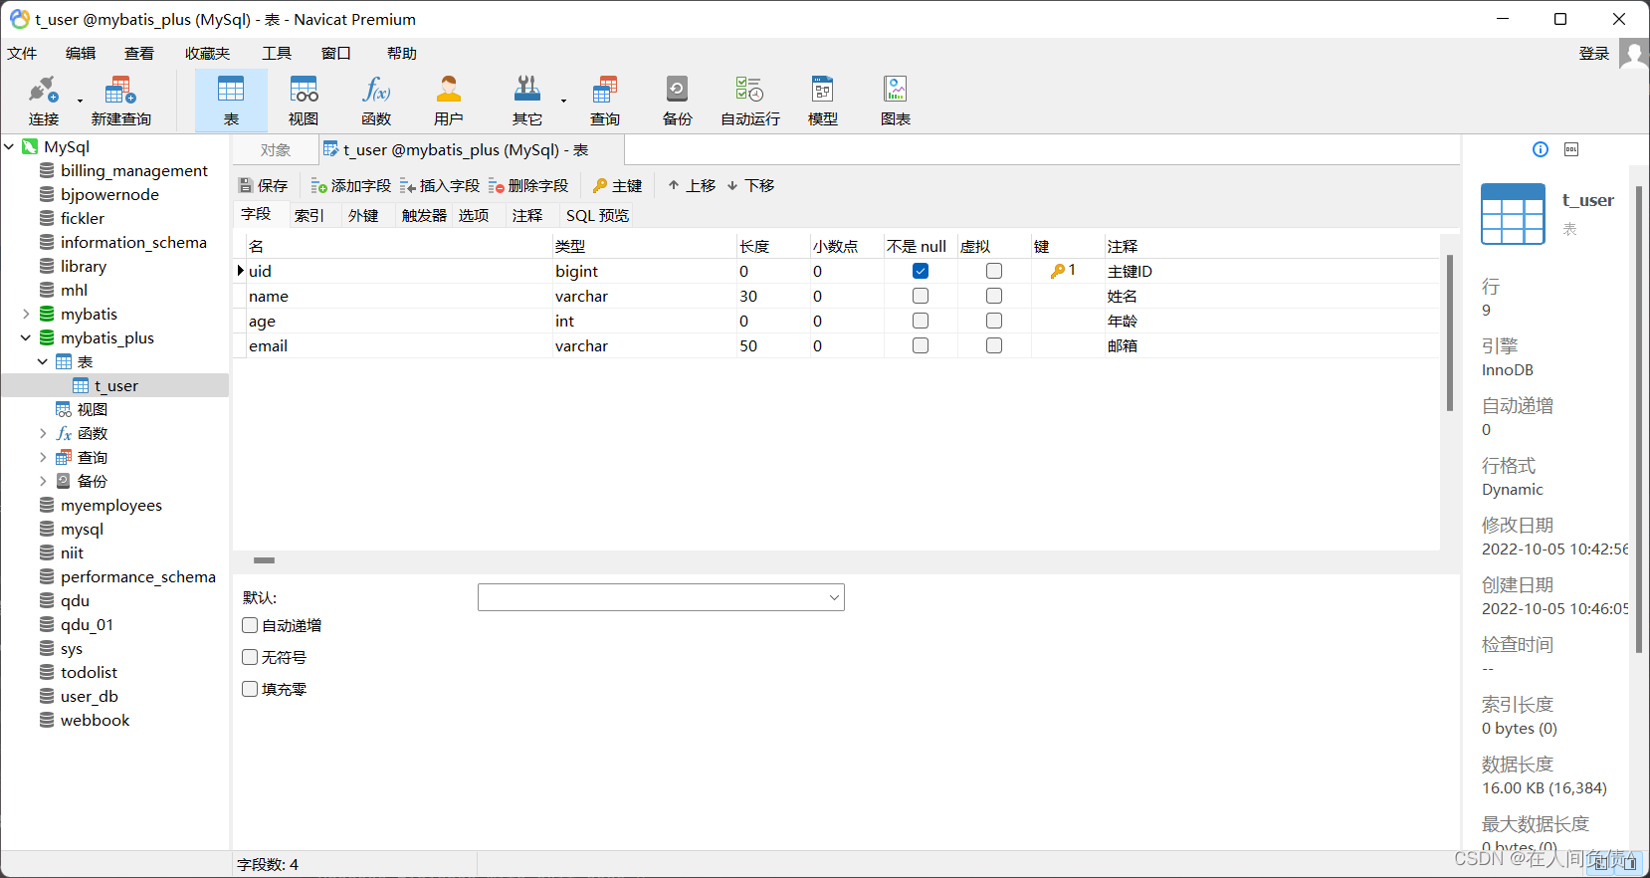Select the 视图 node under mybatis_plus
This screenshot has width=1650, height=878.
click(92, 409)
